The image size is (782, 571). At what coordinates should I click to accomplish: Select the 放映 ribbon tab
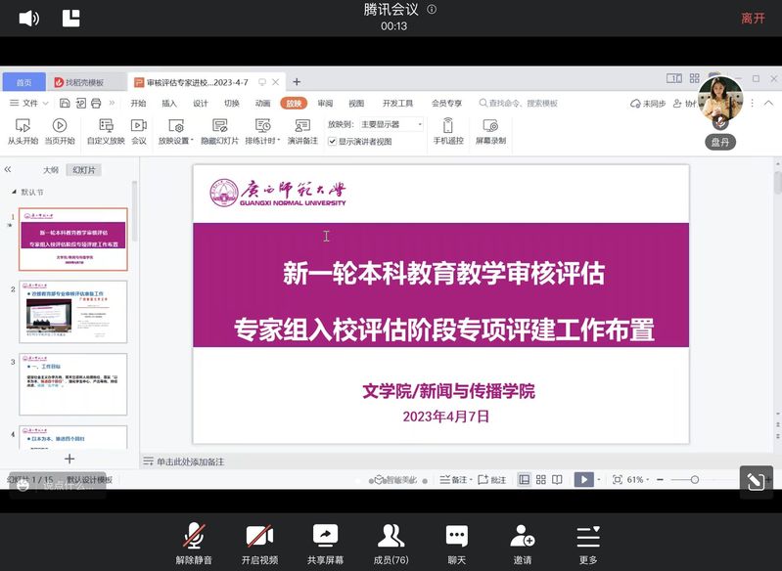tap(294, 103)
